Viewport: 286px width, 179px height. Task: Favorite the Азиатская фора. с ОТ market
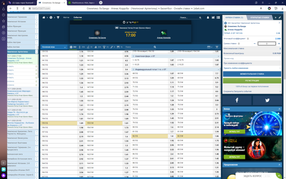[x=134, y=56]
